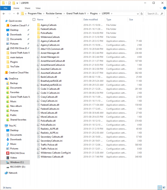This screenshot has width=167, height=190.
Task: Open Music under This PC
Action: (x=11, y=144)
